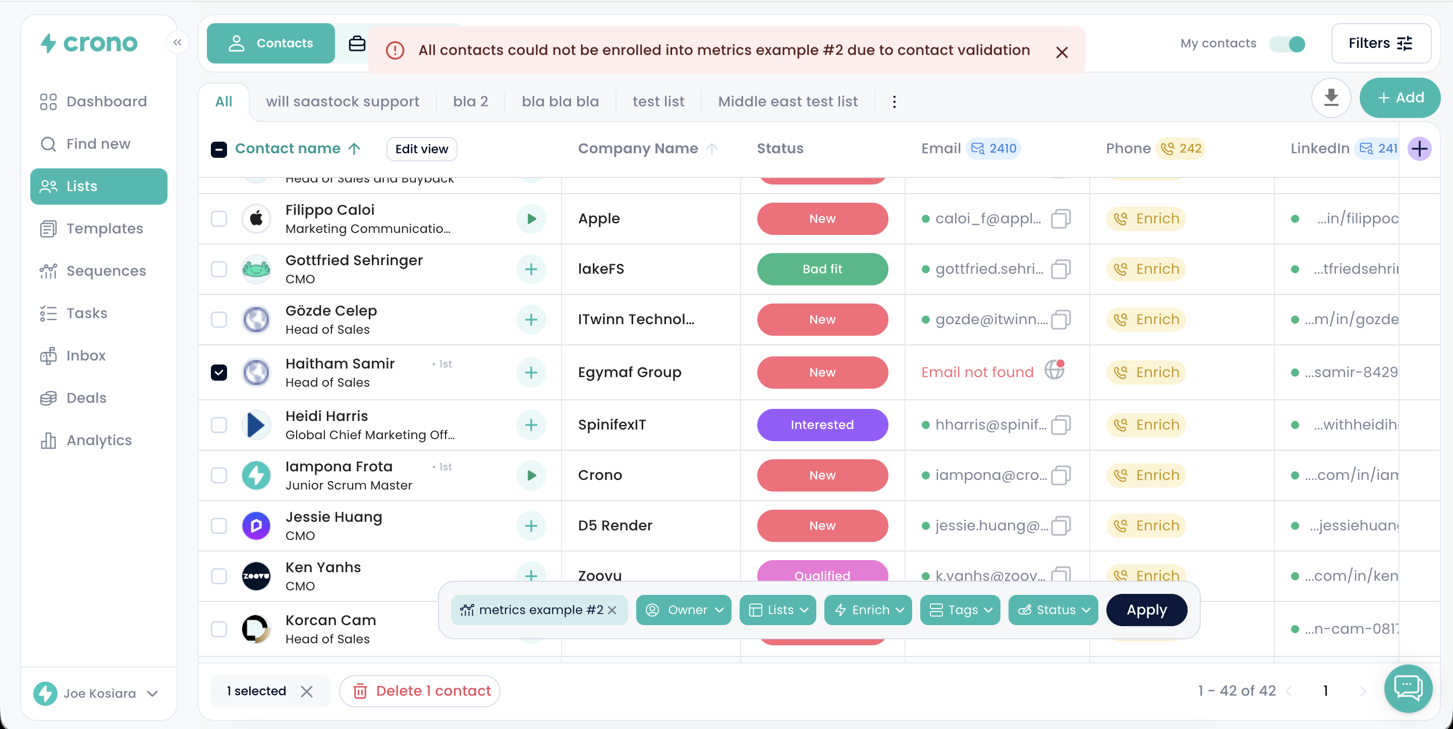Start sequence for Iampona Frota
Screen dimensions: 1453x729
pyautogui.click(x=531, y=475)
